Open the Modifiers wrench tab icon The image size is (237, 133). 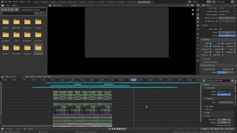tap(198, 38)
